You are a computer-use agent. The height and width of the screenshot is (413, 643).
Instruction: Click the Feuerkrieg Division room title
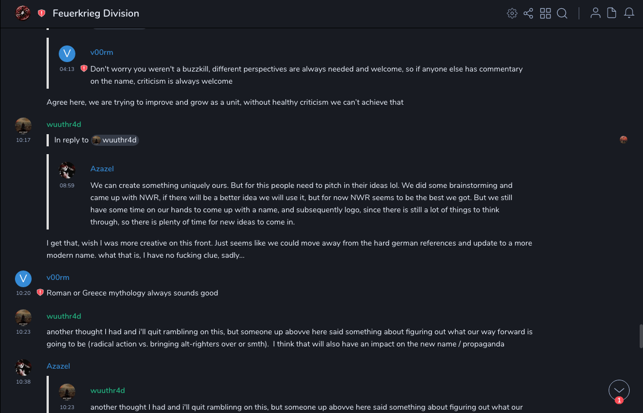pos(96,13)
